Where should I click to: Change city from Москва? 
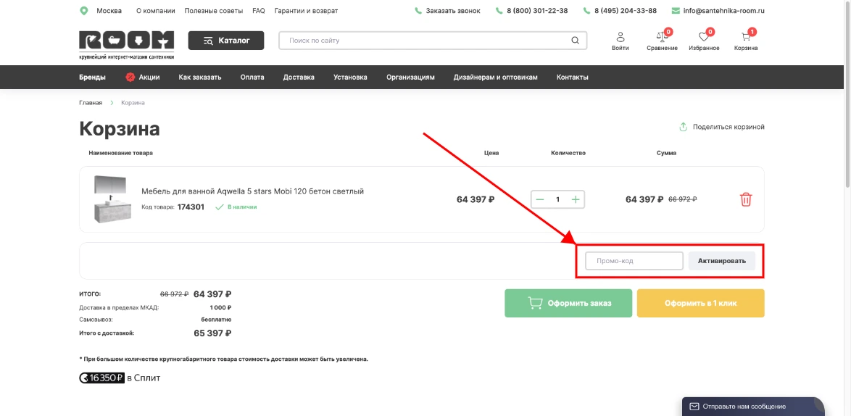[x=109, y=11]
